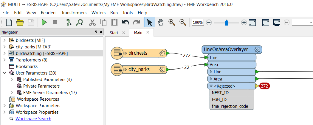Open the File menu
The height and width of the screenshot is (125, 313).
[x=6, y=13]
